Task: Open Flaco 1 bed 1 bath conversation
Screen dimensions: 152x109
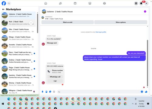Action: (x=18, y=53)
